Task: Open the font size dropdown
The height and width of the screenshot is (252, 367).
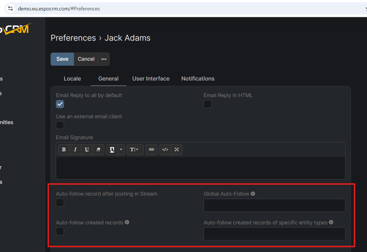Action: pos(135,150)
